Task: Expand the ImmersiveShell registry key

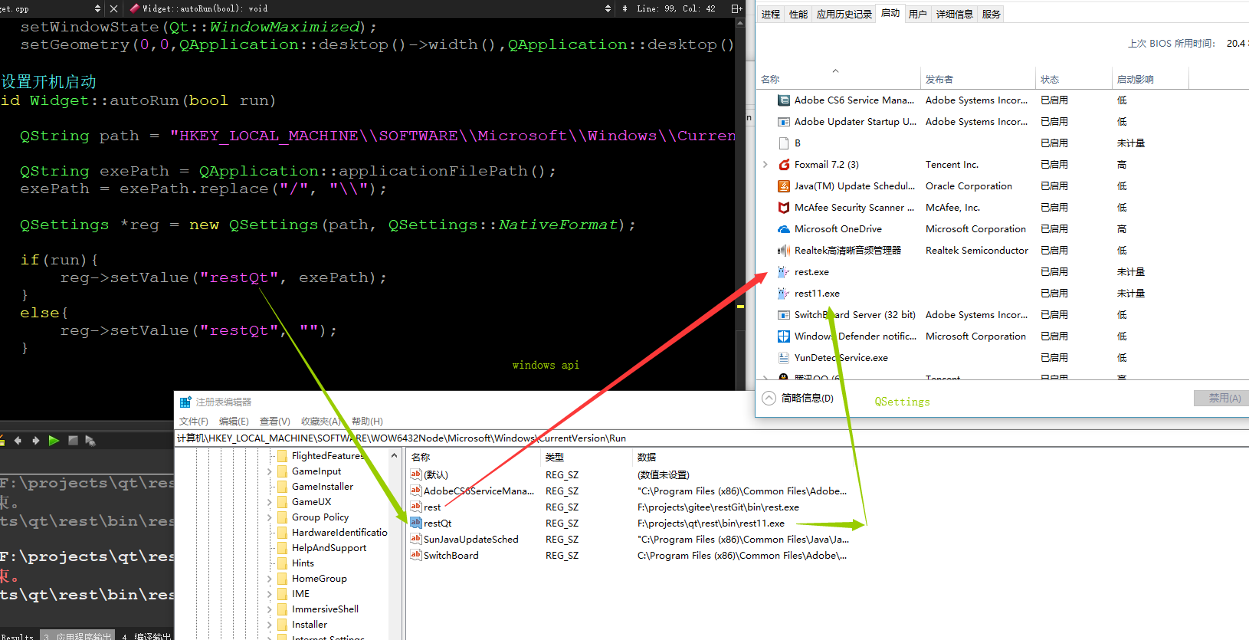Action: click(270, 609)
